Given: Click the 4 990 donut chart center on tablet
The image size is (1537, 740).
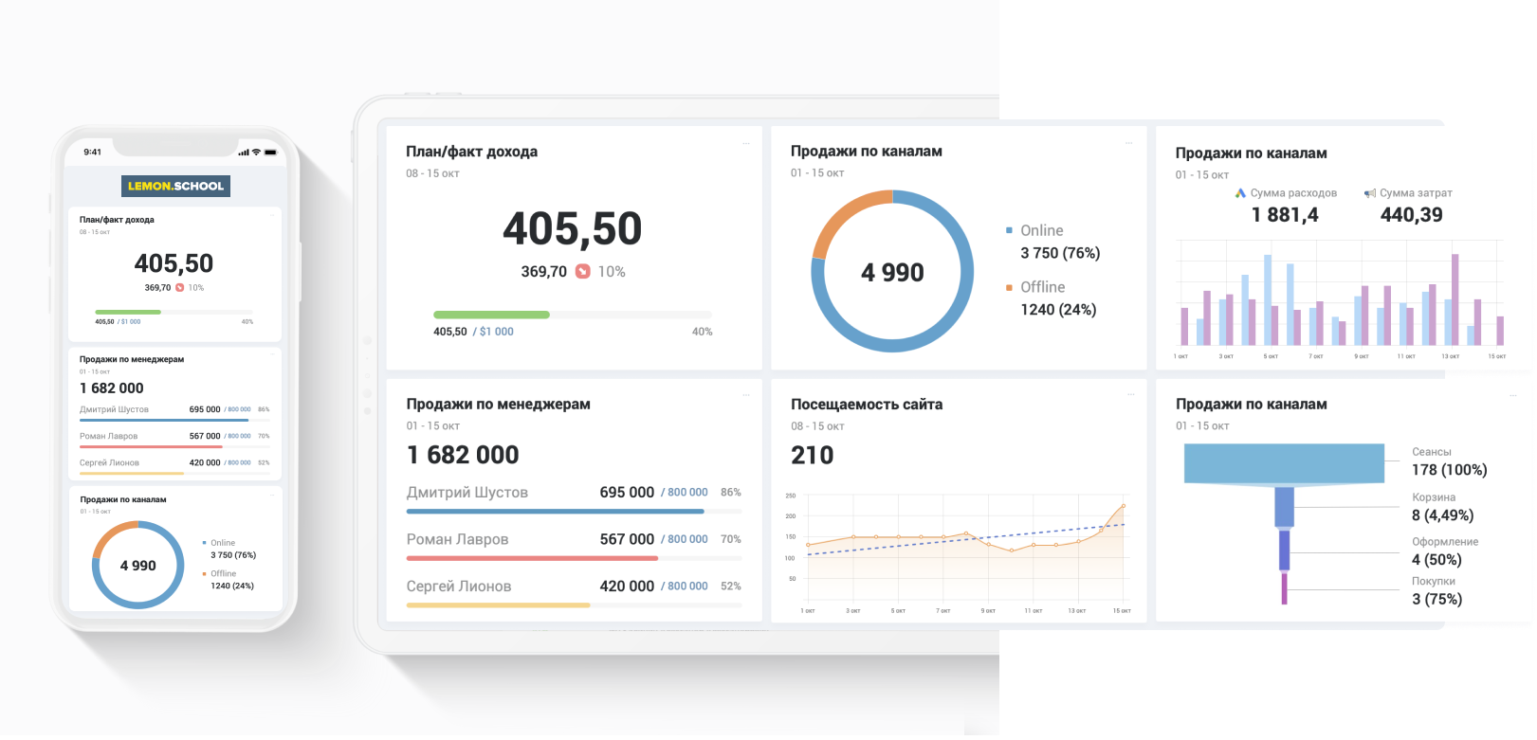Looking at the screenshot, I should click(892, 273).
